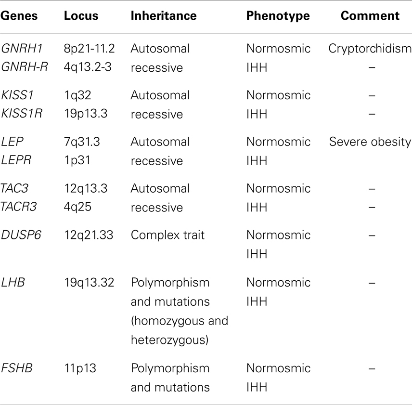The width and height of the screenshot is (412, 405).
Task: Click the Inheritance column header
Action: (x=164, y=16)
